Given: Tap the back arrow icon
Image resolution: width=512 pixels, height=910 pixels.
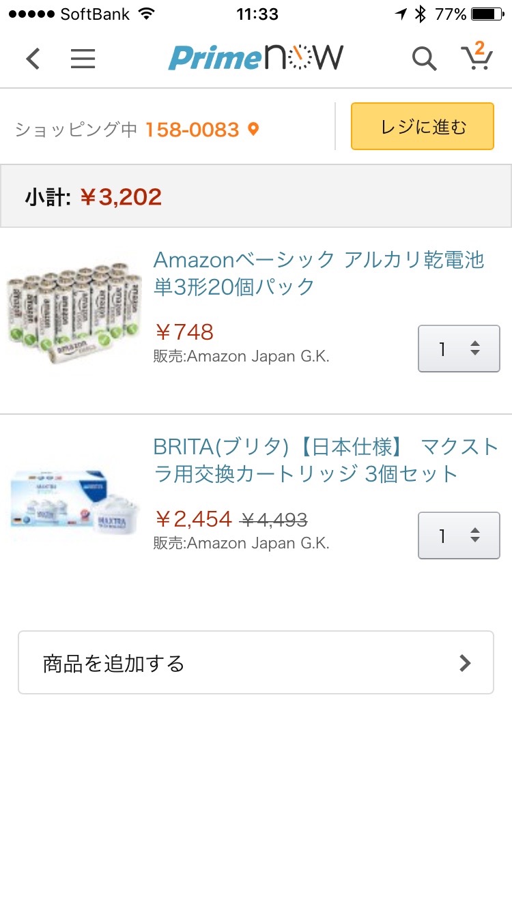Looking at the screenshot, I should click(x=33, y=59).
